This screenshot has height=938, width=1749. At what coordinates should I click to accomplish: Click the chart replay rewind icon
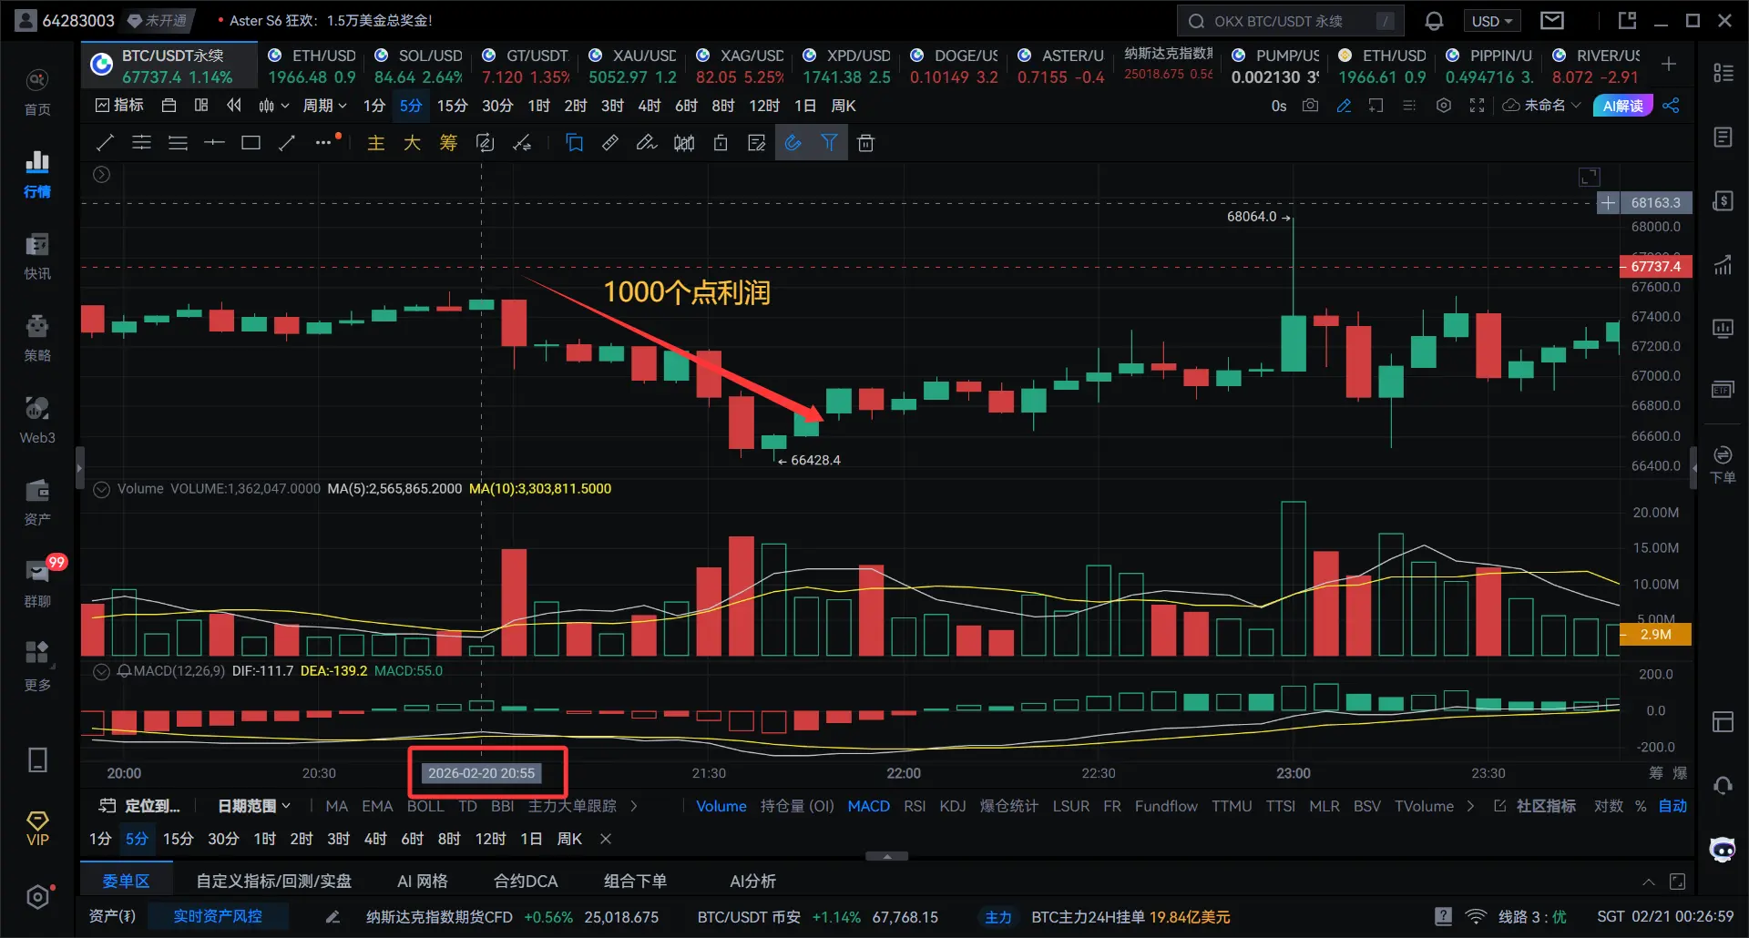click(234, 106)
